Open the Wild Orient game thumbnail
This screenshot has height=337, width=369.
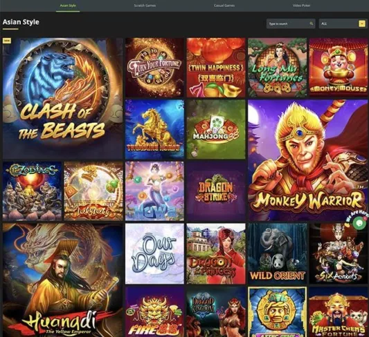[x=277, y=253]
